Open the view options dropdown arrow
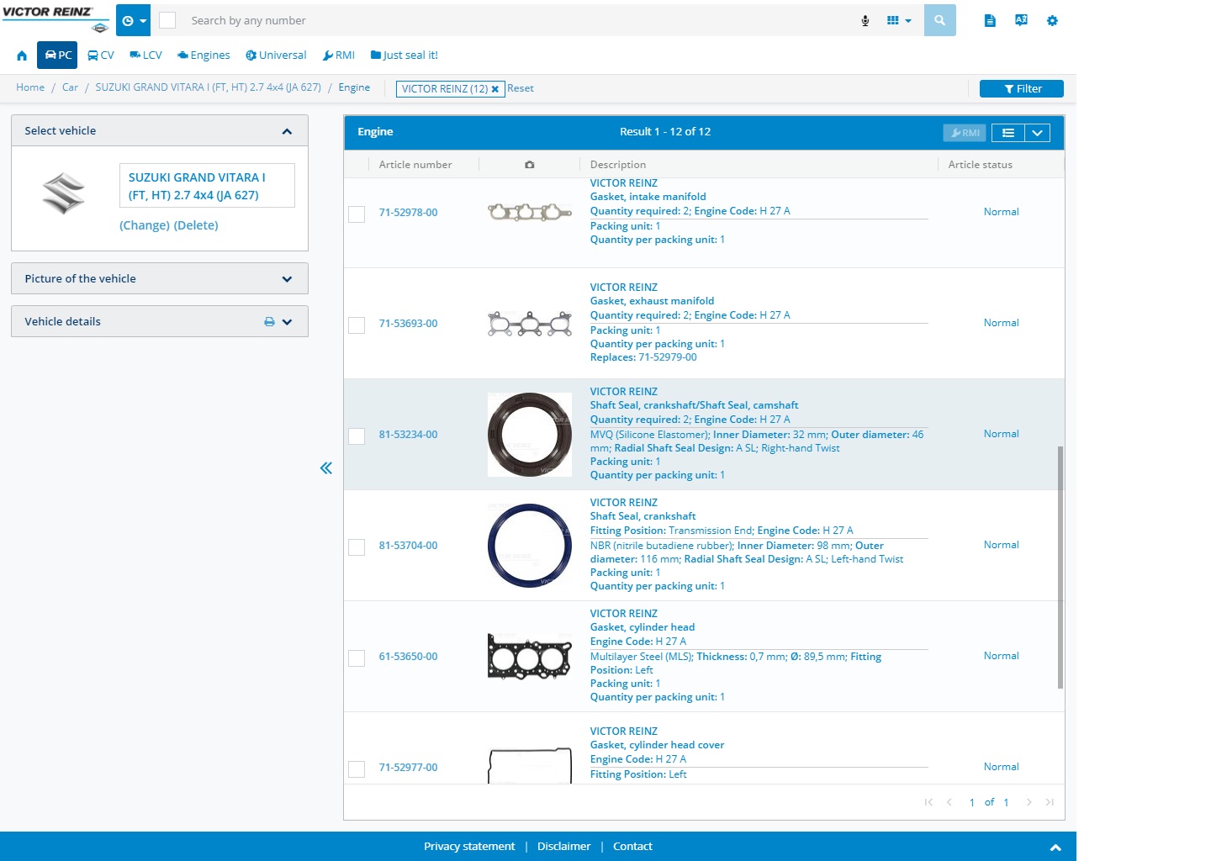The width and height of the screenshot is (1211, 861). tap(1038, 133)
